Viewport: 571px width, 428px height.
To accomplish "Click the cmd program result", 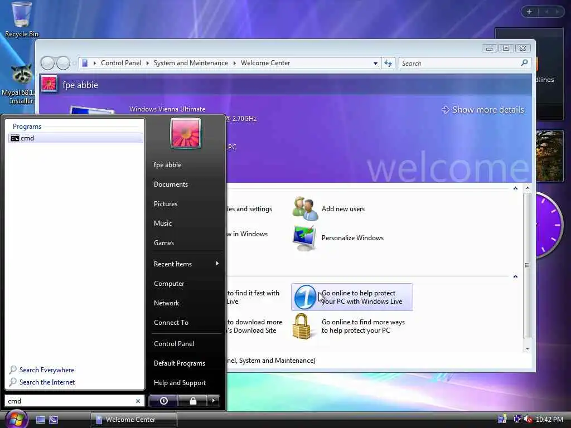I will tap(76, 138).
